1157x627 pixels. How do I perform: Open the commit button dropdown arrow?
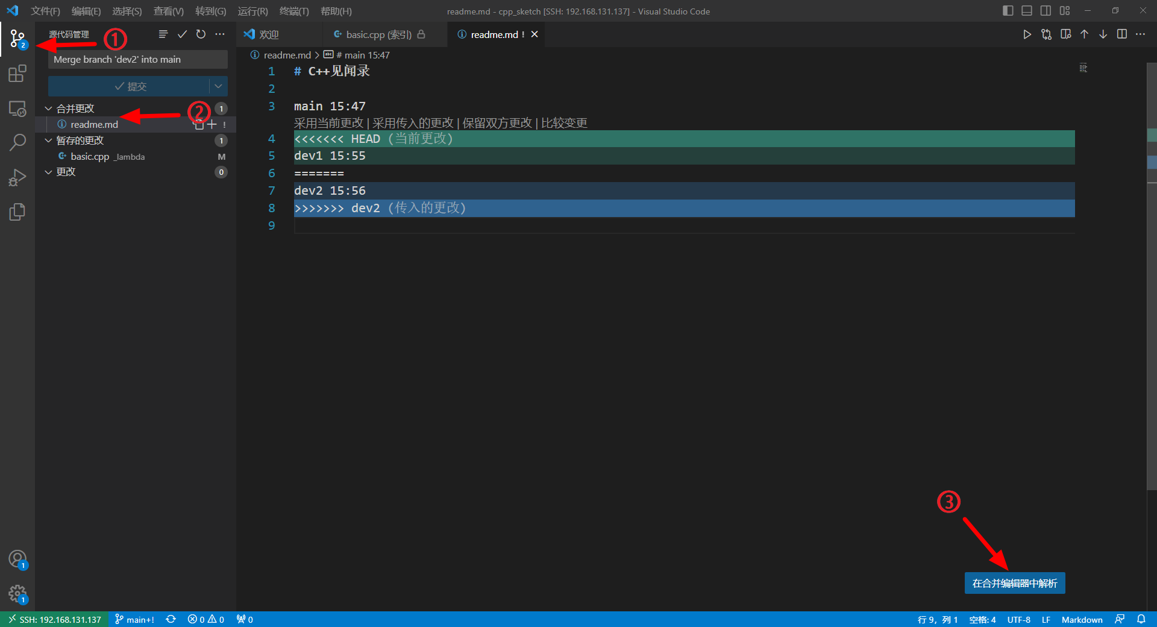pos(218,86)
